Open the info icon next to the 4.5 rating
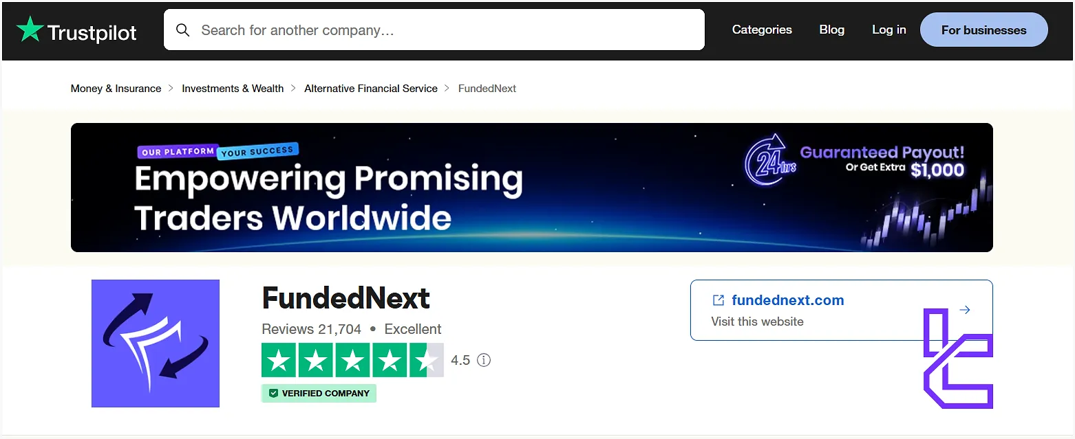 (483, 360)
